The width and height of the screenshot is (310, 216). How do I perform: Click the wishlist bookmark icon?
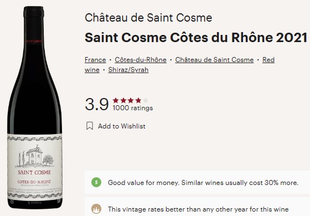pos(90,126)
